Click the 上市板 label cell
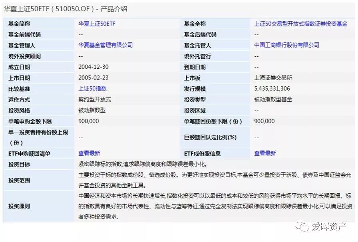 click(215, 78)
